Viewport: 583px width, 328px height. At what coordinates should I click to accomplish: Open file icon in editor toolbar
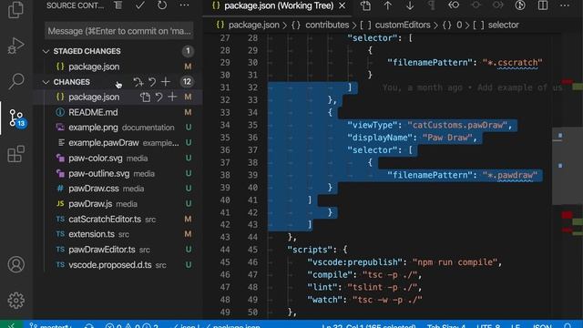(x=365, y=5)
